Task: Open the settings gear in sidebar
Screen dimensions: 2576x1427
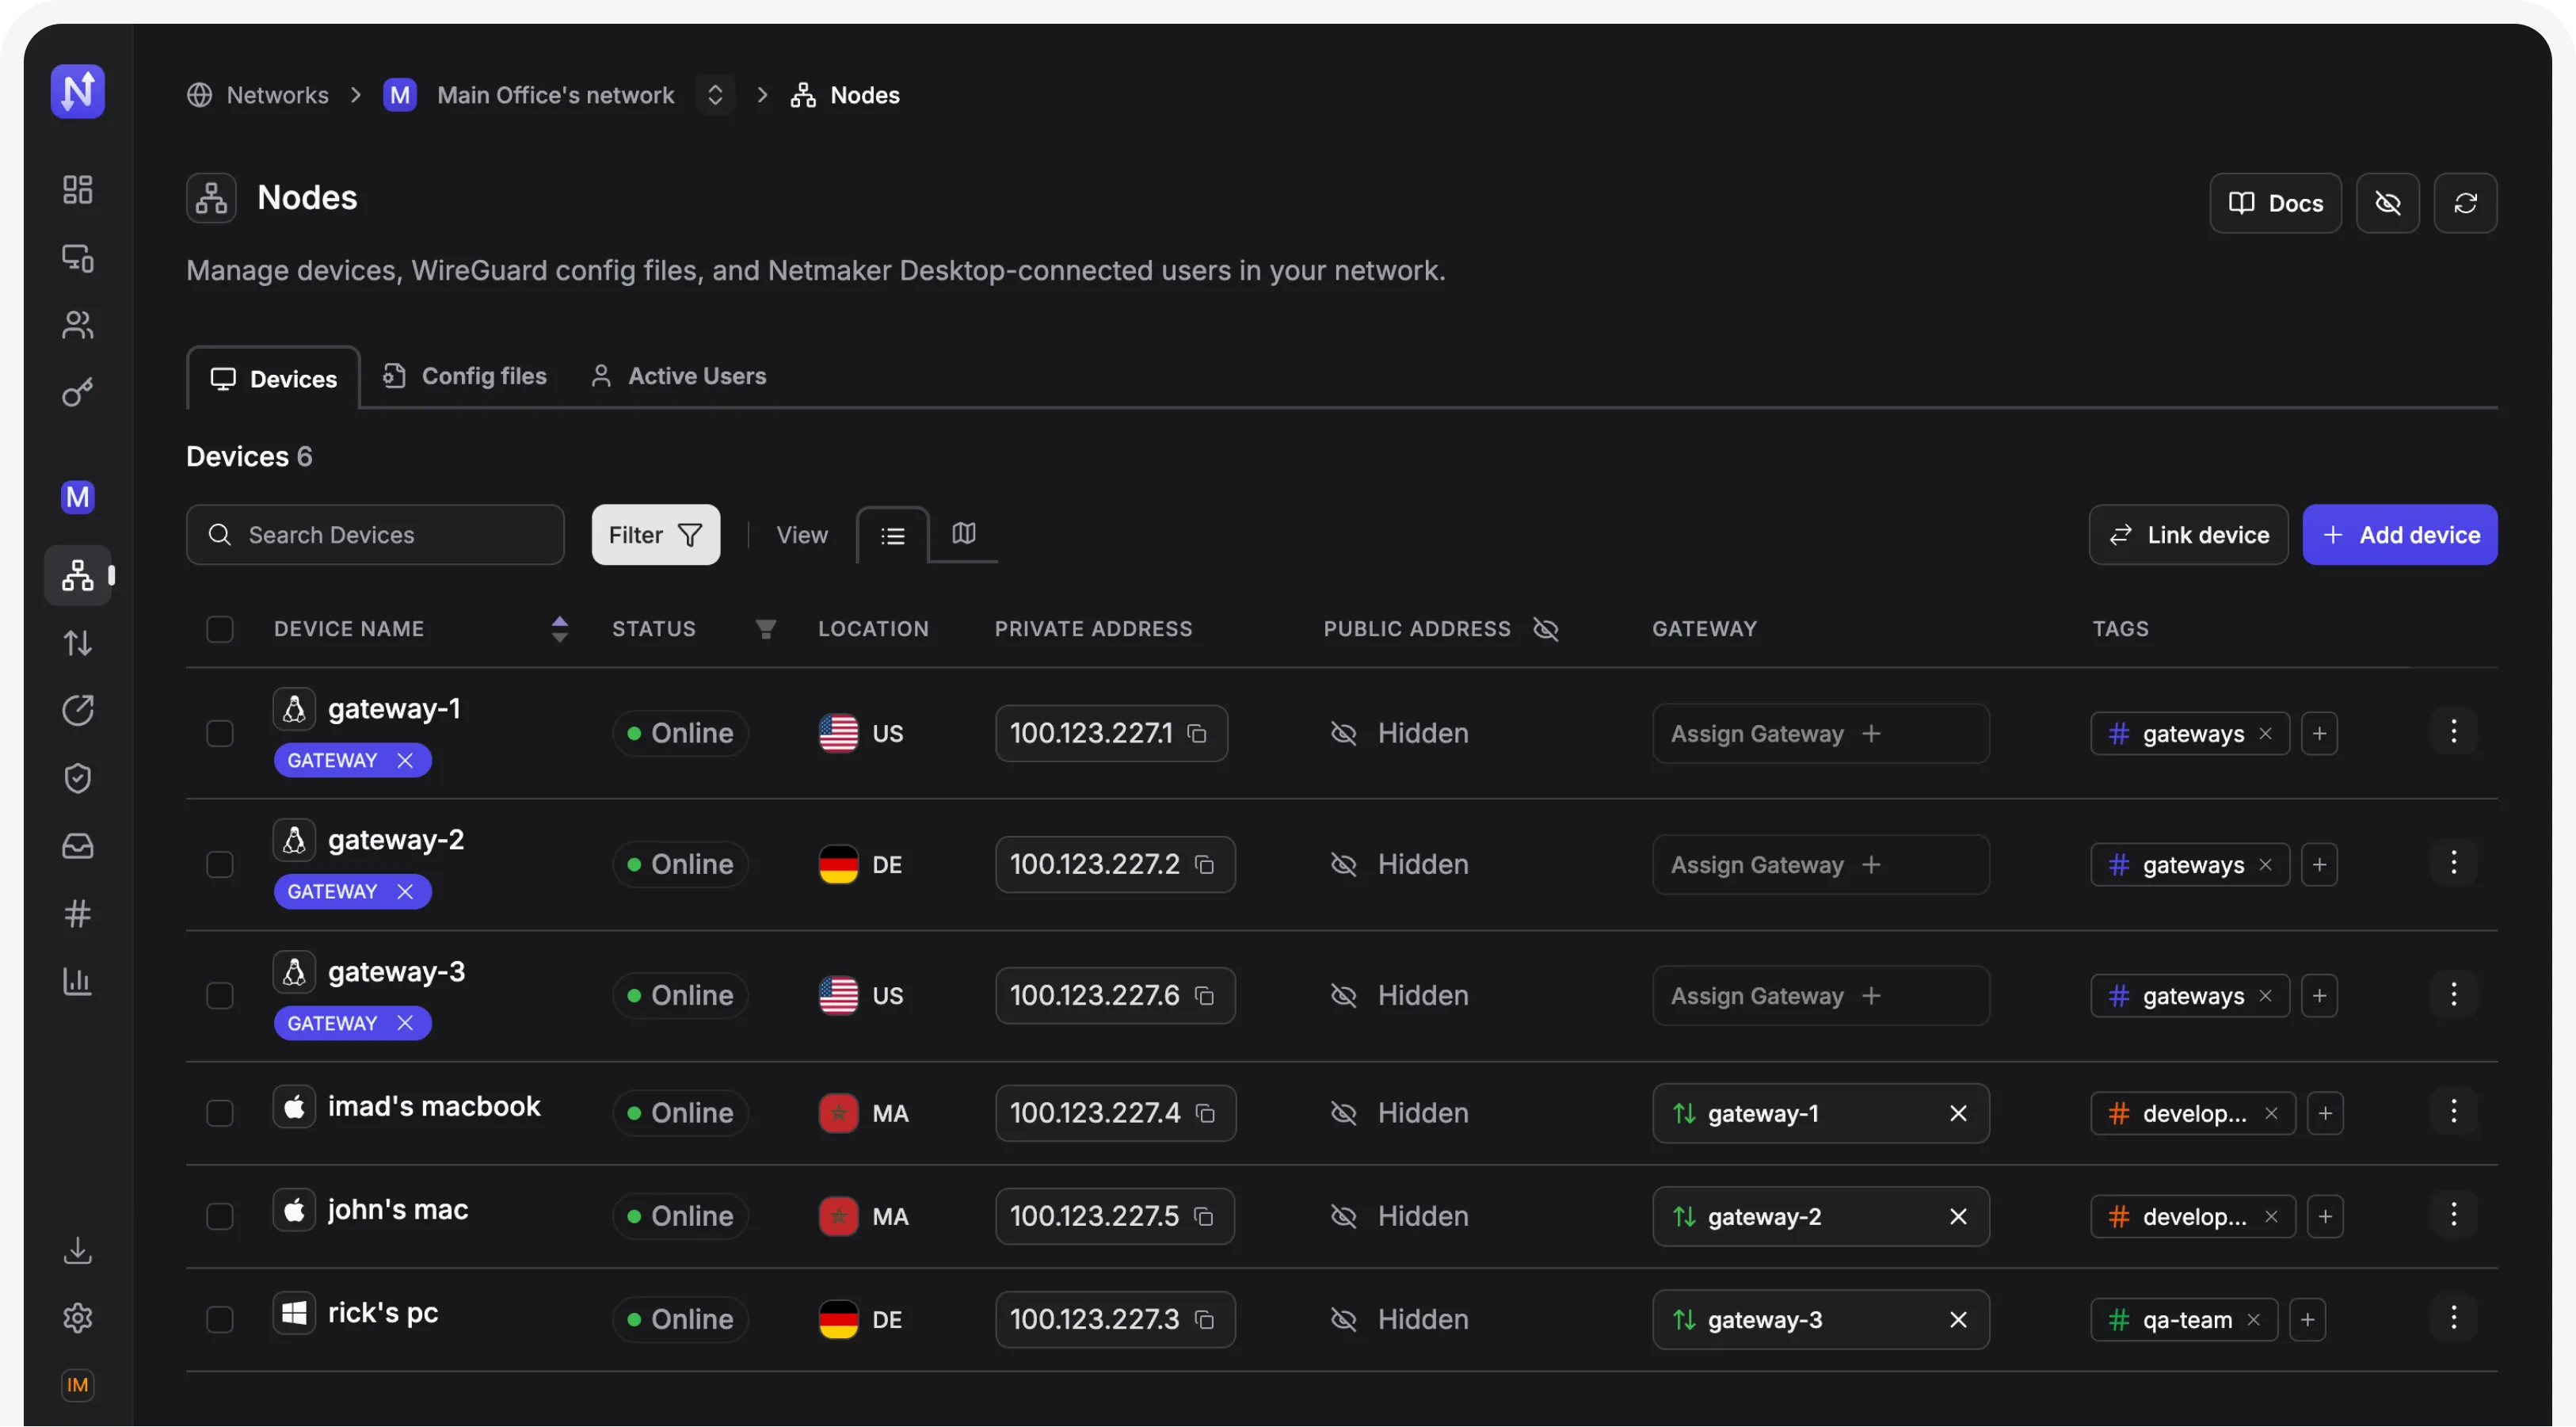Action: 77,1318
